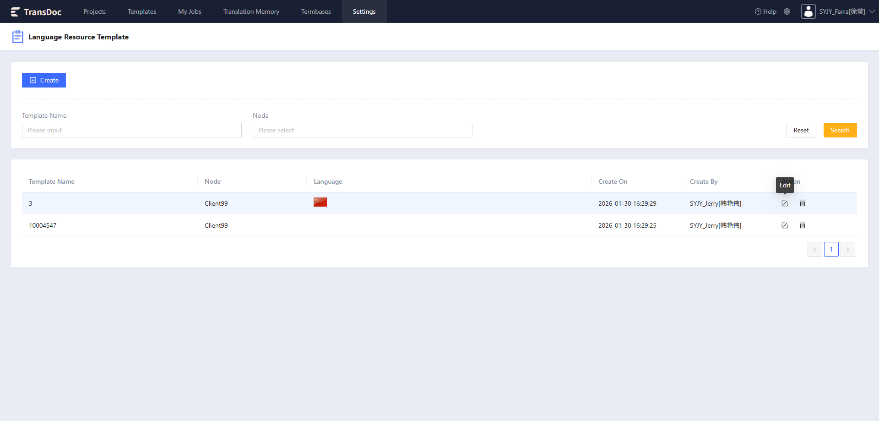
Task: Select the Settings tab
Action: click(364, 11)
